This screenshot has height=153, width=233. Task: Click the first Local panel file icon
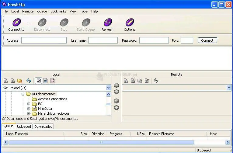click(6, 81)
